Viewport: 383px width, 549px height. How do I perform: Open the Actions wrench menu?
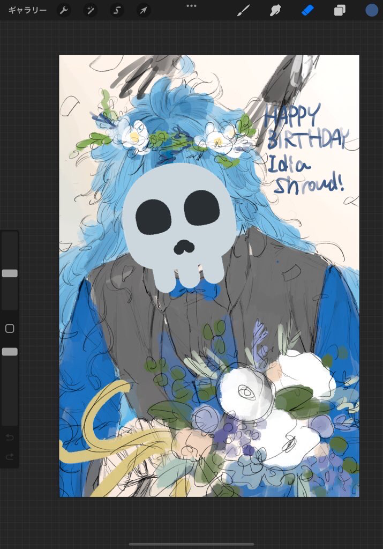click(x=64, y=11)
